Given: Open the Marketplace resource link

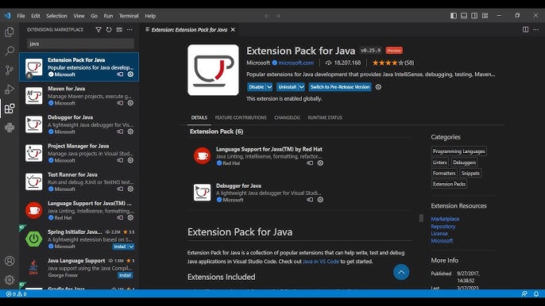Looking at the screenshot, I should coord(445,219).
